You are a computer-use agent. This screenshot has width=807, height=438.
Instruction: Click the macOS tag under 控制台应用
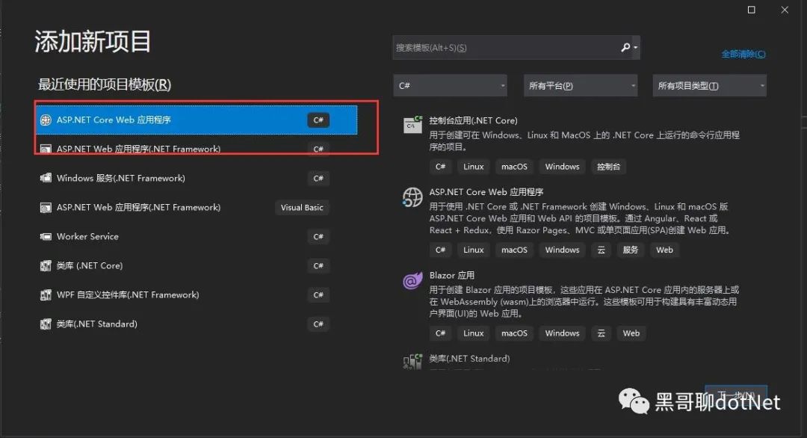[x=515, y=167]
